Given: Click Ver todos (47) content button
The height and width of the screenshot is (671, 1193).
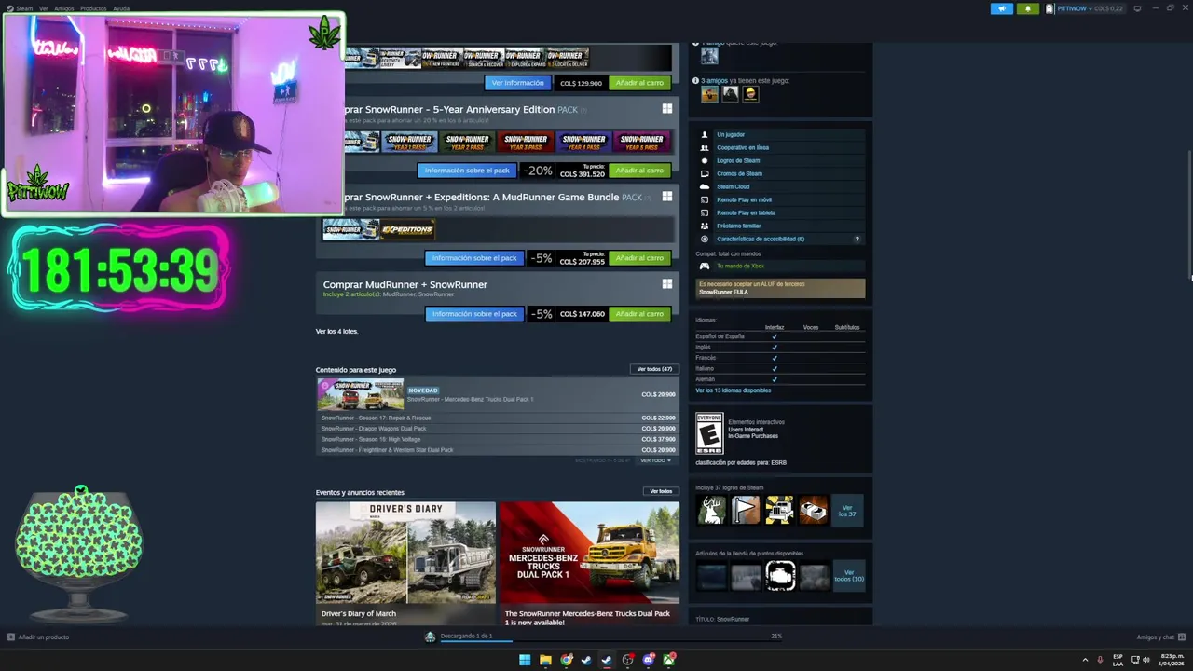Looking at the screenshot, I should 654,369.
